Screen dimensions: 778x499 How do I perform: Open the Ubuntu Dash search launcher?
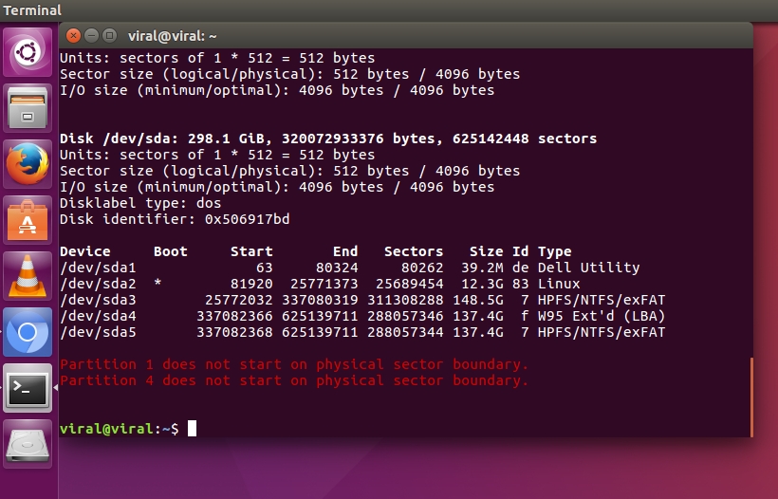click(x=28, y=52)
